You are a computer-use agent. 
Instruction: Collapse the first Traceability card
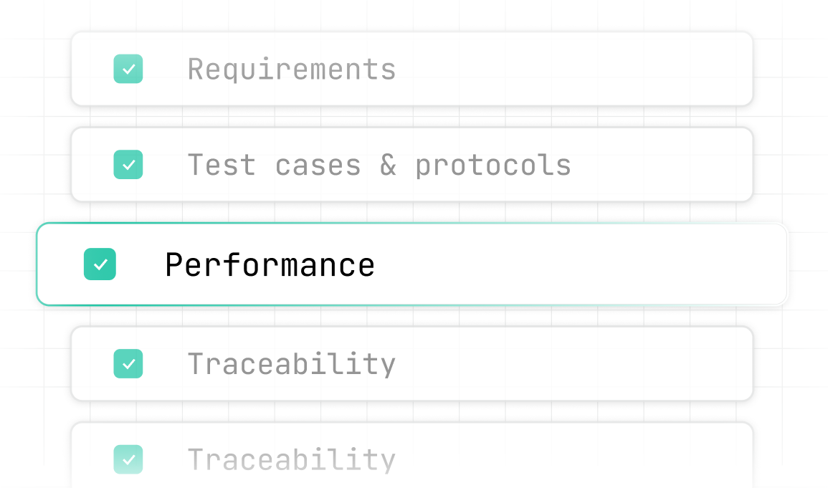point(412,364)
